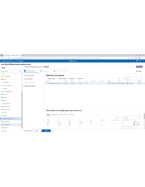Click the tools list scrollbar
This screenshot has width=145, height=187.
coord(22,110)
